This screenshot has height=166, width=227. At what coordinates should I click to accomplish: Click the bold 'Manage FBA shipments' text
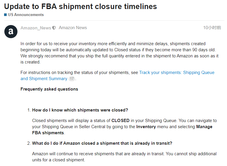coord(48,133)
